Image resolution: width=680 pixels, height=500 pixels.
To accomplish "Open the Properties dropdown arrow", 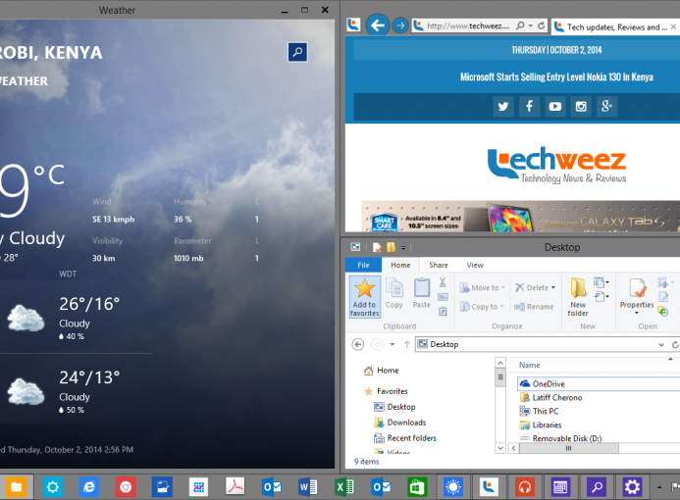I will 637,313.
